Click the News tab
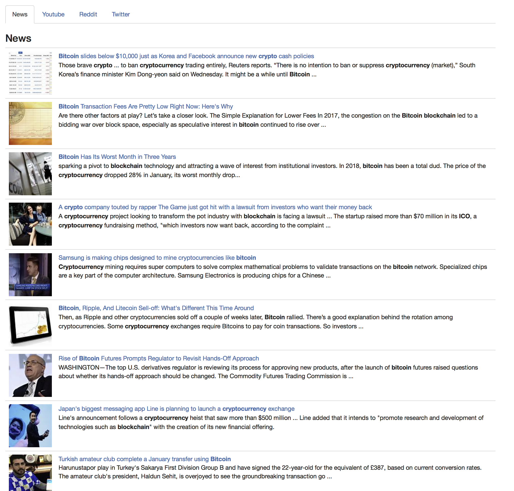The image size is (514, 491). 20,14
